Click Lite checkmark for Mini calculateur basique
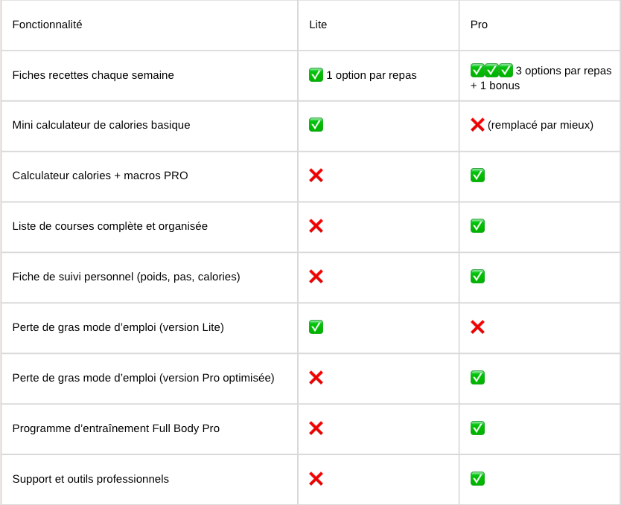 (316, 124)
